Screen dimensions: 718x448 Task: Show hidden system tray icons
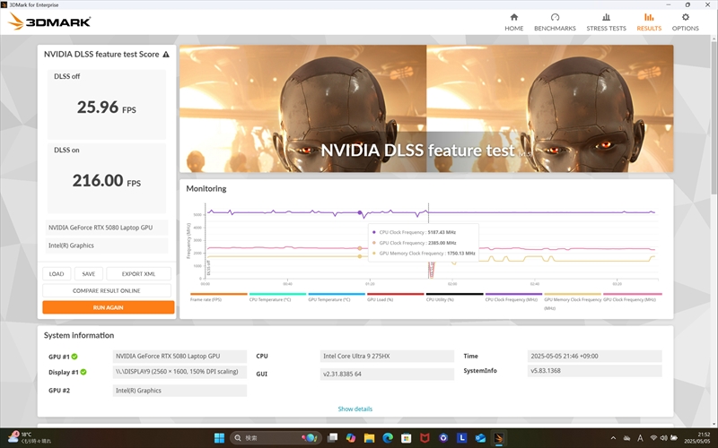[613, 438]
